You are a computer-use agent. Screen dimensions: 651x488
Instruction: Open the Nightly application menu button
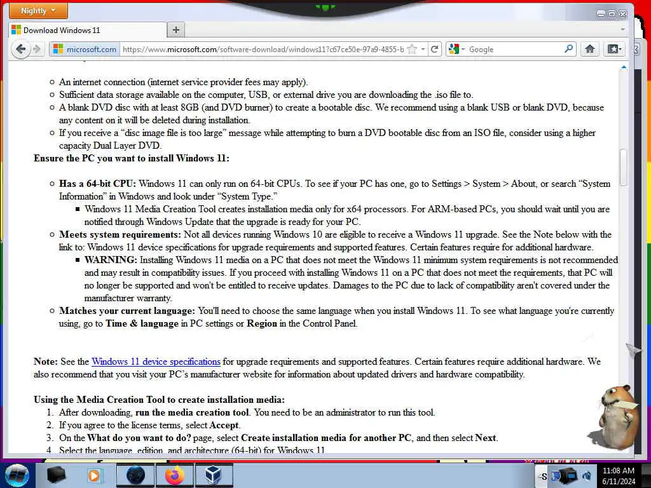pyautogui.click(x=38, y=11)
